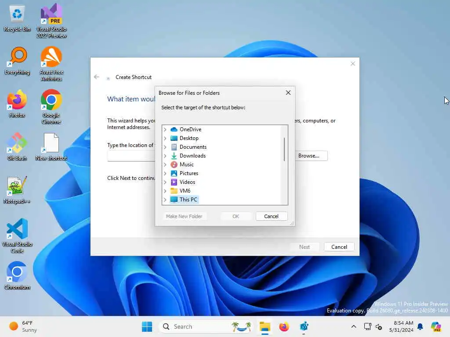Open the running app icon beside taskbar Firefox
Viewport: 450px width, 337px height.
coord(304,326)
